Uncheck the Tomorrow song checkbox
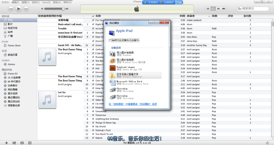274x145 pixels. point(93,115)
